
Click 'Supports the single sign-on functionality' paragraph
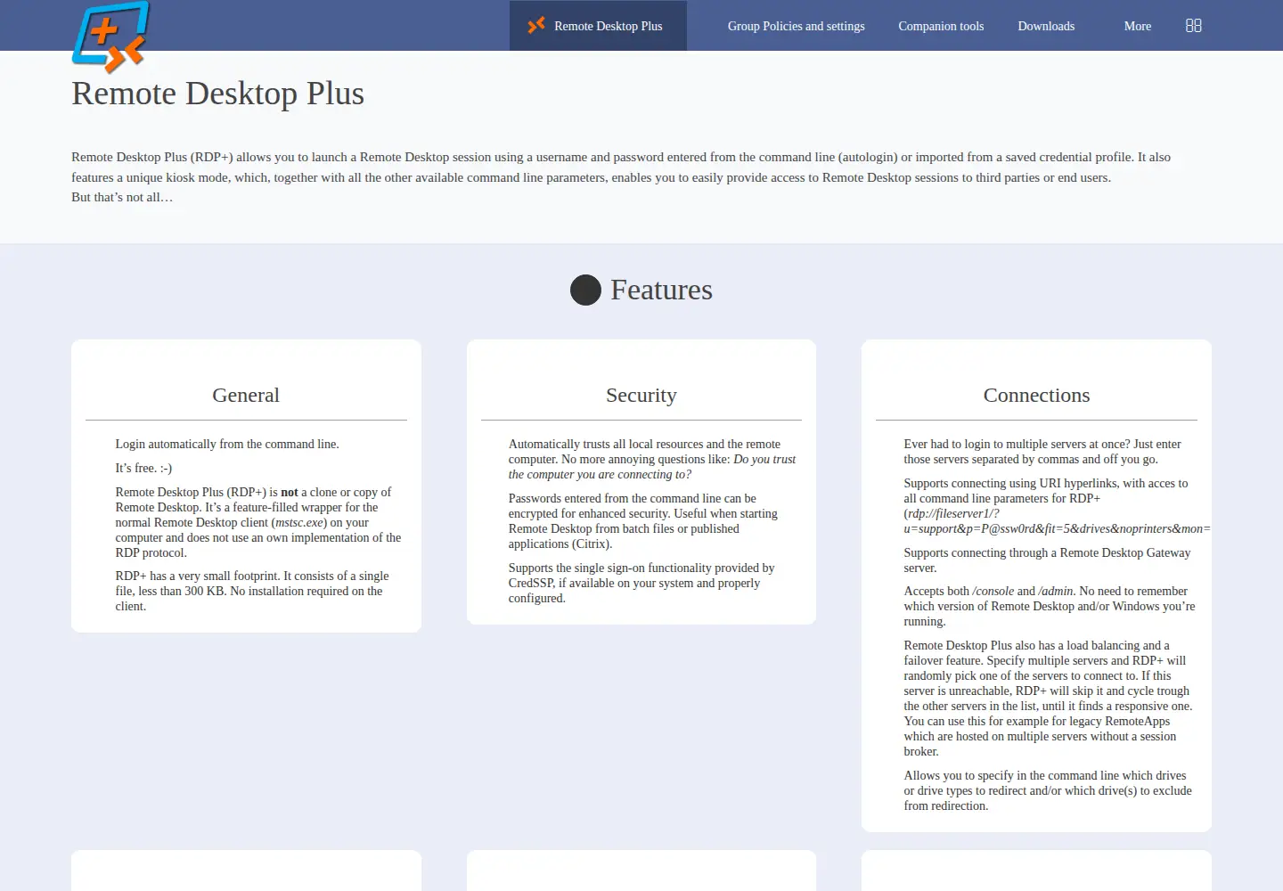[641, 583]
